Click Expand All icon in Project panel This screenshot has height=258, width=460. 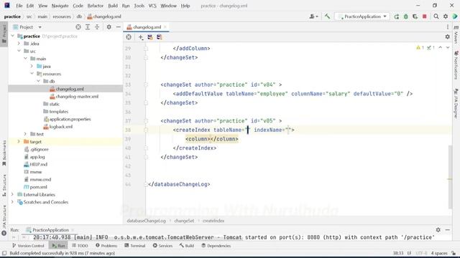pos(88,27)
